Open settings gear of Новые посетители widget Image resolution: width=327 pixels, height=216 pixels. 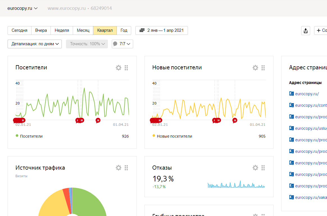point(255,67)
